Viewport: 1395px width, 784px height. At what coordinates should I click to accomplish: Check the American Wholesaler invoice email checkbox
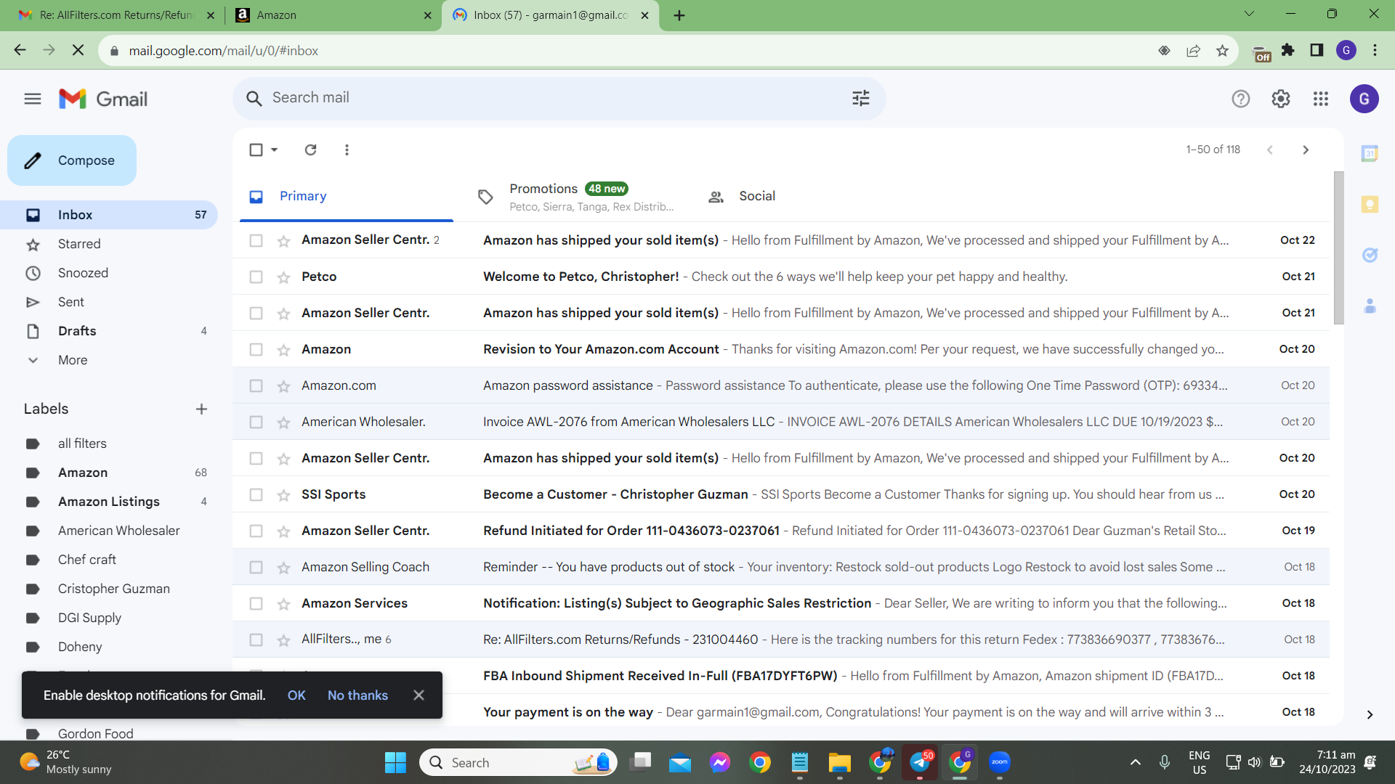pyautogui.click(x=256, y=422)
